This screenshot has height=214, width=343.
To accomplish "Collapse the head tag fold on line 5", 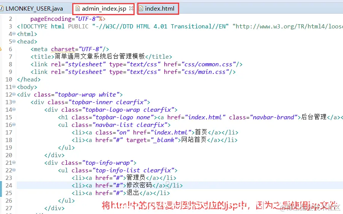I will pos(14,41).
